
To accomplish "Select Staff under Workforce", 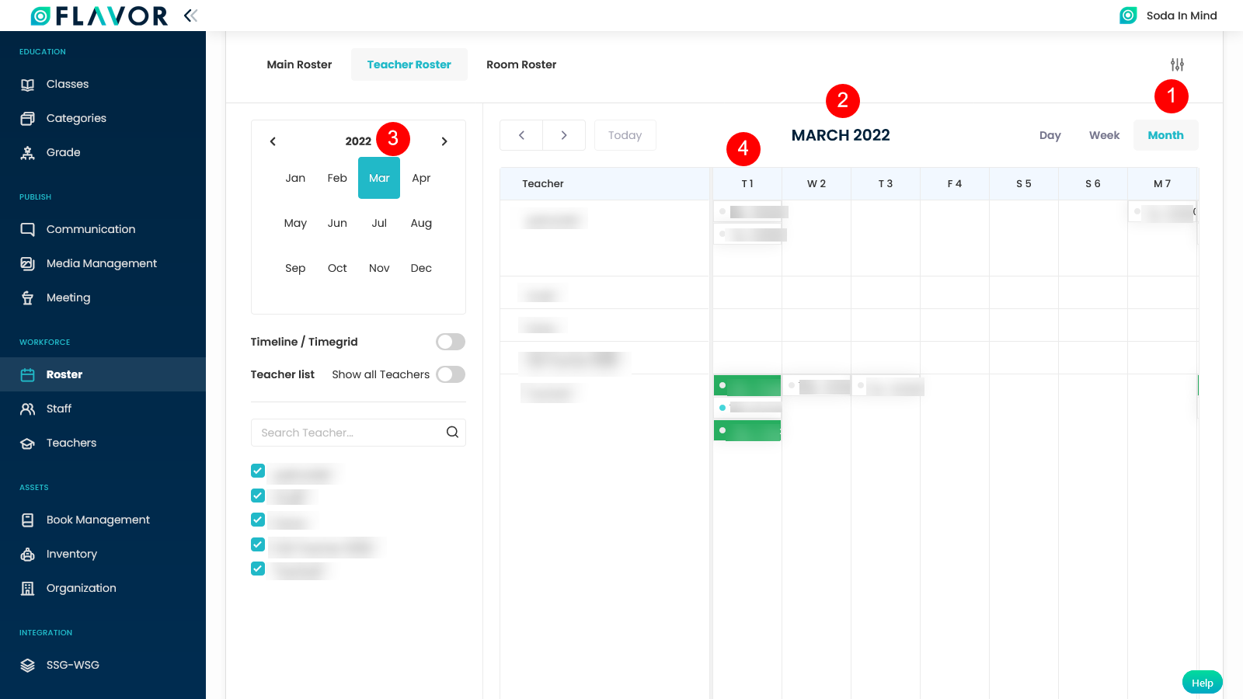I will pyautogui.click(x=57, y=409).
